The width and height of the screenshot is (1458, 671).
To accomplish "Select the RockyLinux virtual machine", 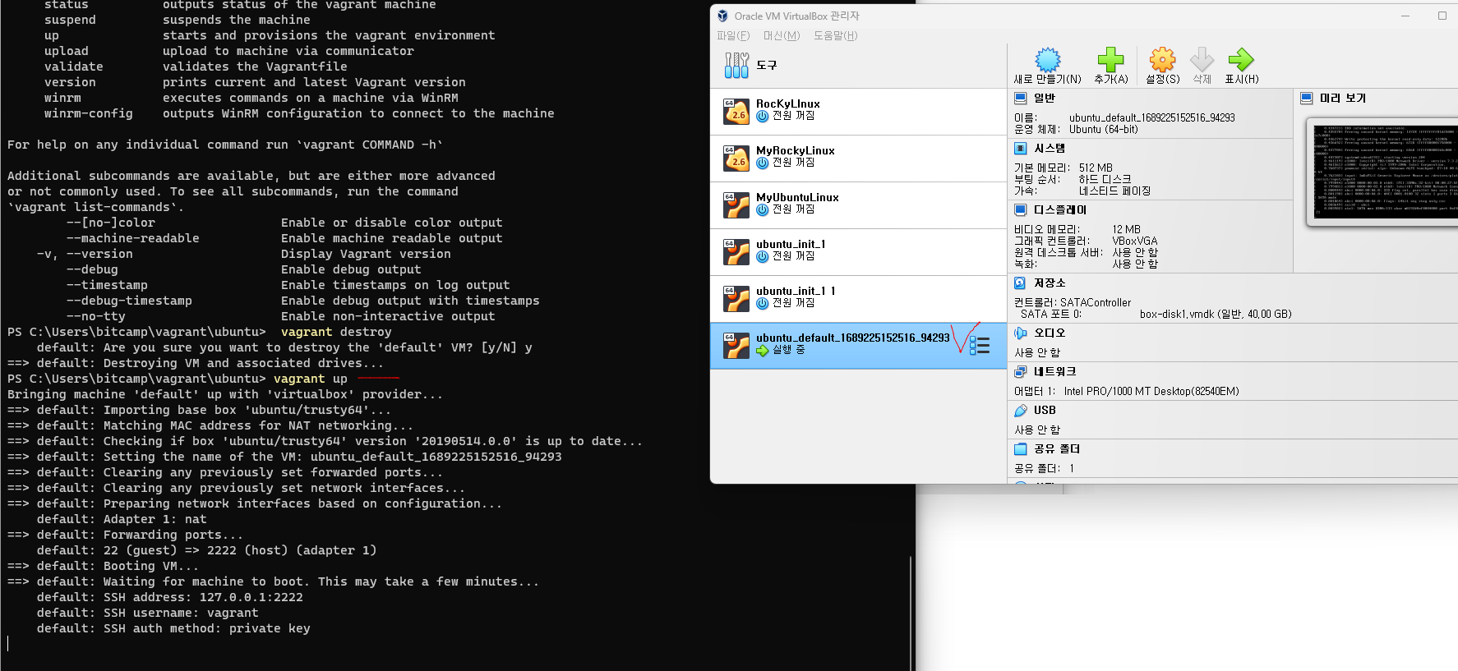I will (x=858, y=112).
